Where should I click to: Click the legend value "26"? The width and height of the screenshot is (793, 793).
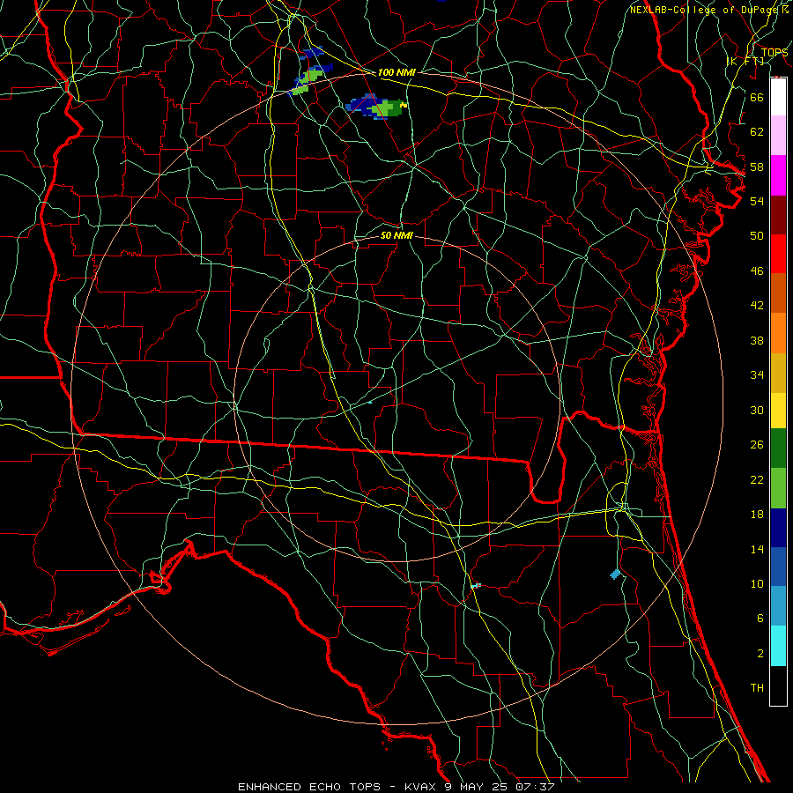(757, 445)
